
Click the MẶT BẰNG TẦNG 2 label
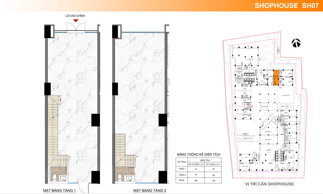click(150, 191)
